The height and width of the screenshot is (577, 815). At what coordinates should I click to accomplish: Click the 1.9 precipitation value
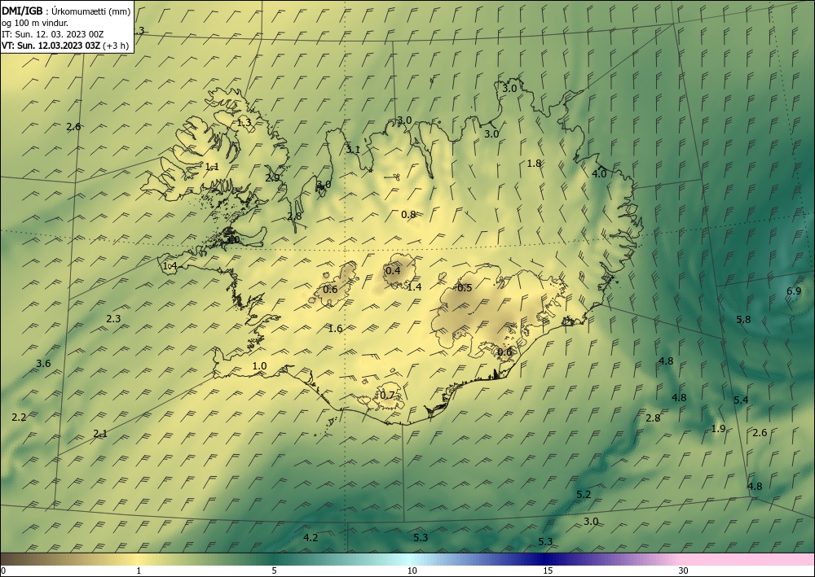click(x=718, y=429)
